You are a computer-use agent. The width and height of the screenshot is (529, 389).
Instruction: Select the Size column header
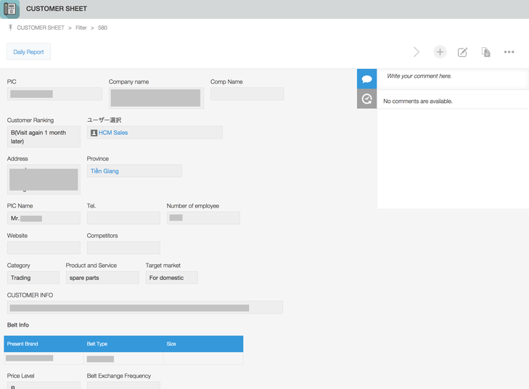(x=171, y=343)
